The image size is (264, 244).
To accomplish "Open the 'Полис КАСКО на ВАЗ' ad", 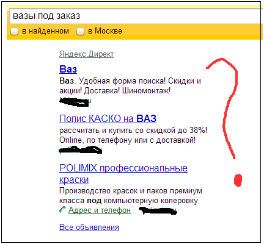I will coord(108,118).
